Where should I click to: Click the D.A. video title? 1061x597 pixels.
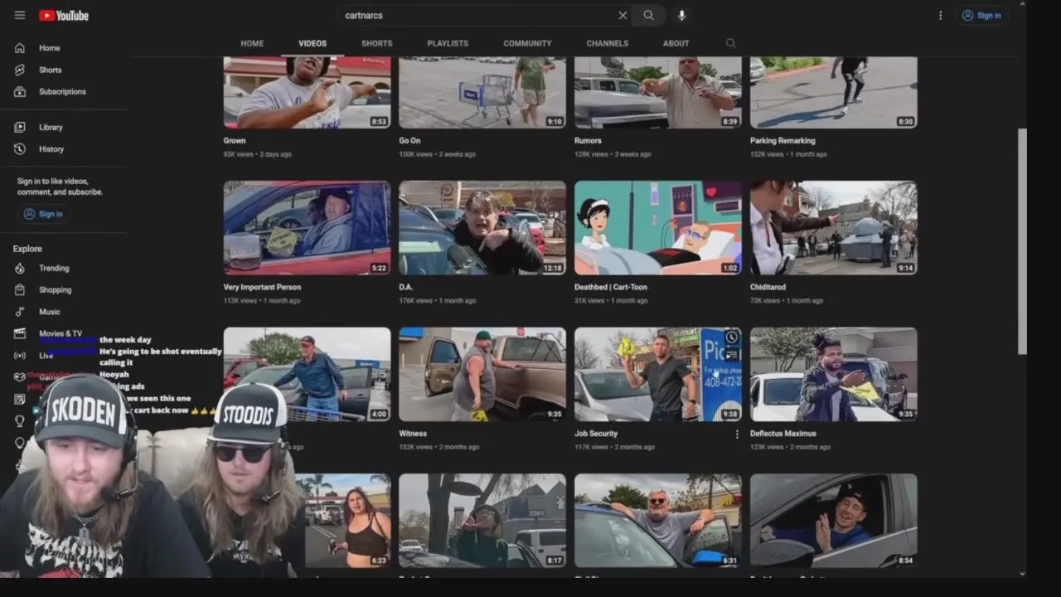(405, 287)
